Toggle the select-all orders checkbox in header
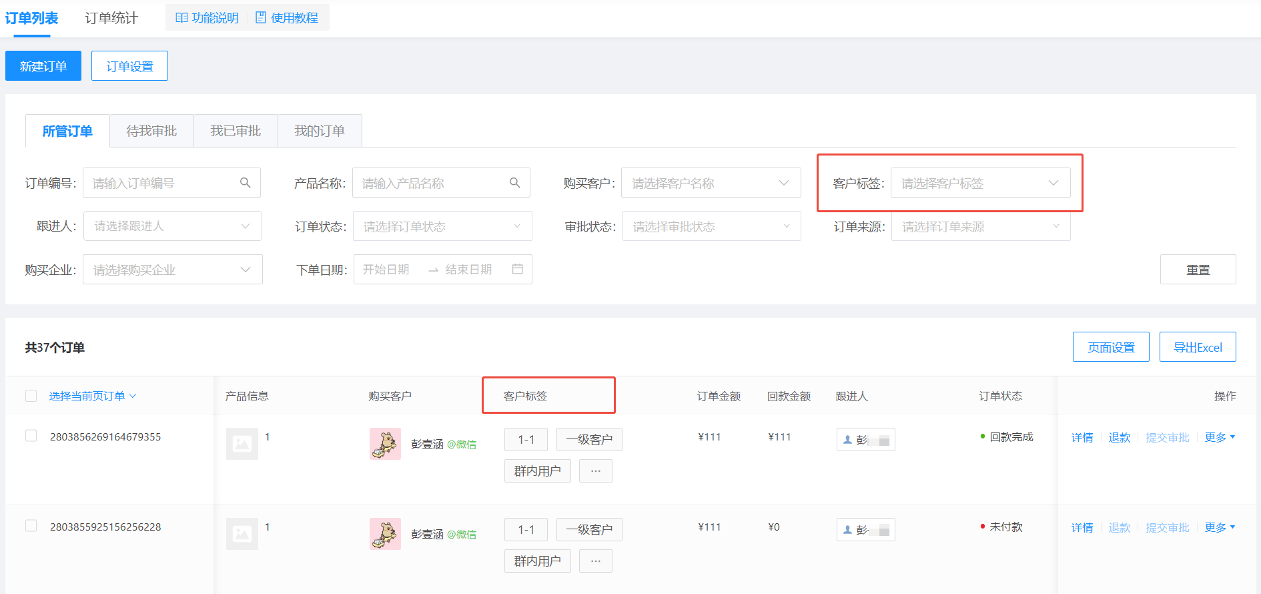 [x=31, y=396]
